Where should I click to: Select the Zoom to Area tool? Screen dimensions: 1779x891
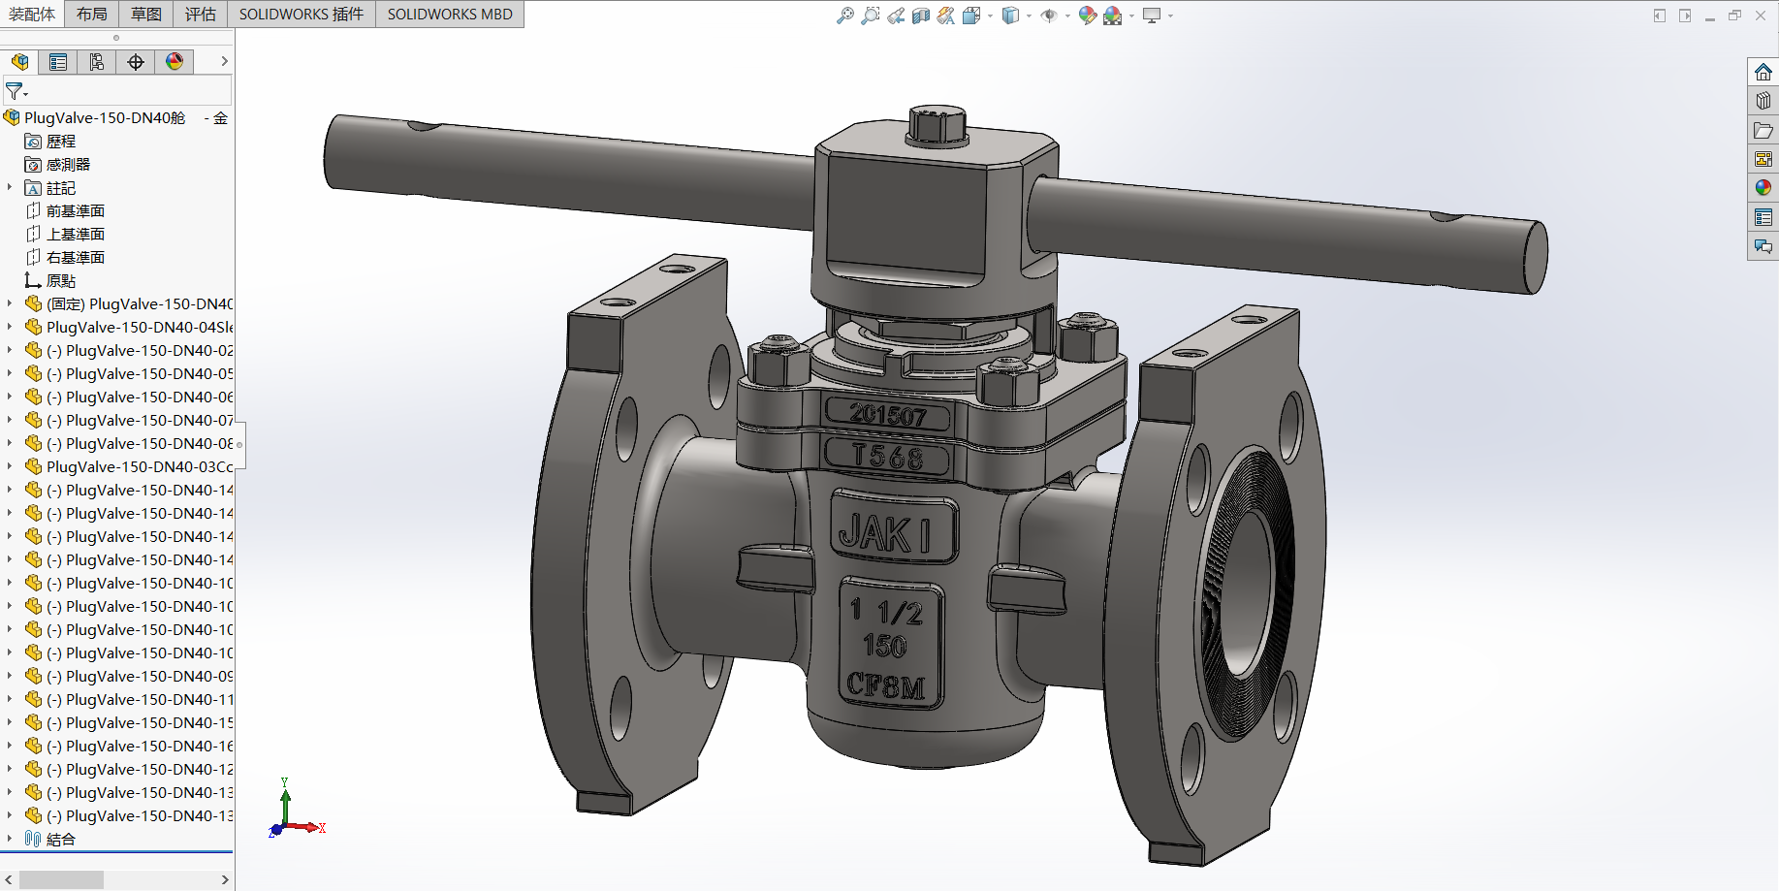(871, 16)
